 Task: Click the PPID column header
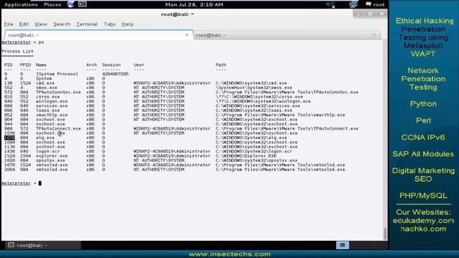coord(26,65)
